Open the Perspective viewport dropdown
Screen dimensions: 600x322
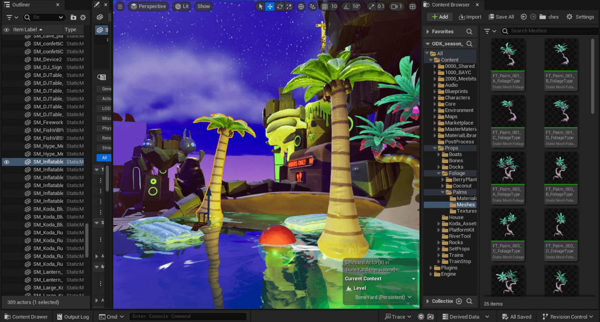(148, 6)
